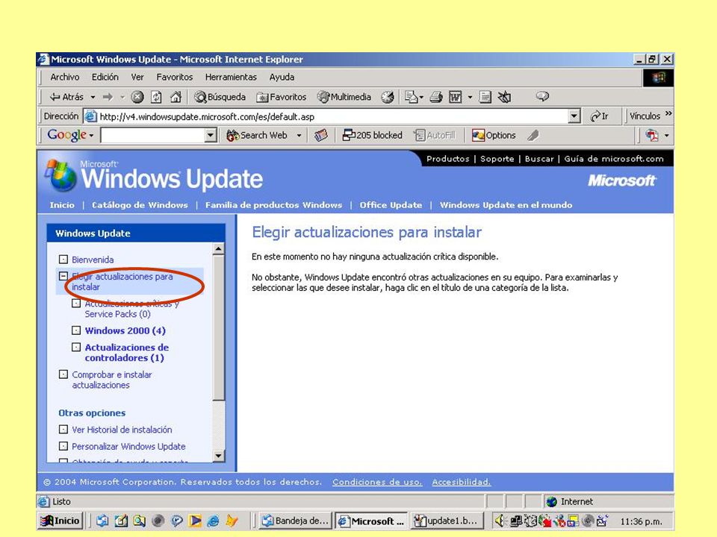Screen dimensions: 717x537
Task: Click the Stop loading icon
Action: [x=137, y=97]
